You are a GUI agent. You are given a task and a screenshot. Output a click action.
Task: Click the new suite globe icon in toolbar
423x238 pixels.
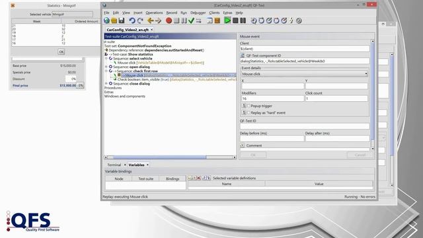pyautogui.click(x=106, y=20)
